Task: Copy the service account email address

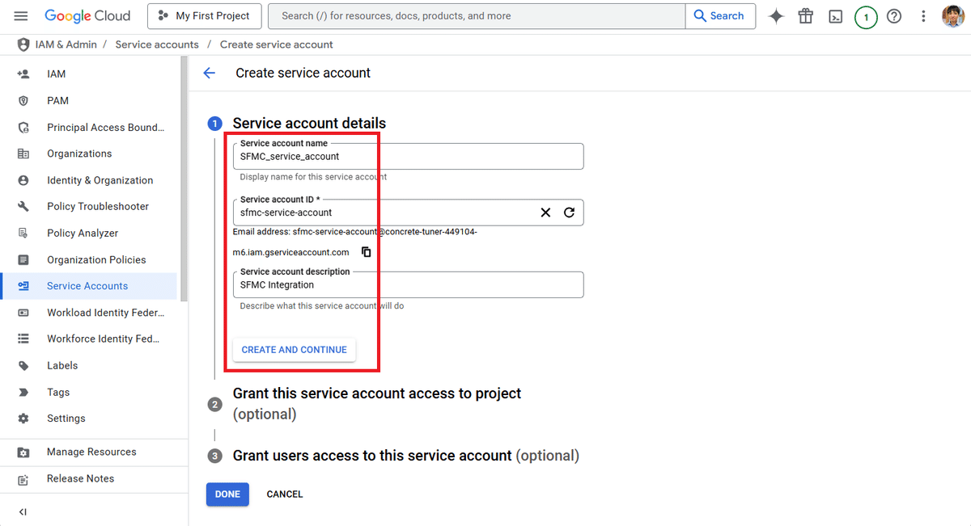Action: (366, 252)
